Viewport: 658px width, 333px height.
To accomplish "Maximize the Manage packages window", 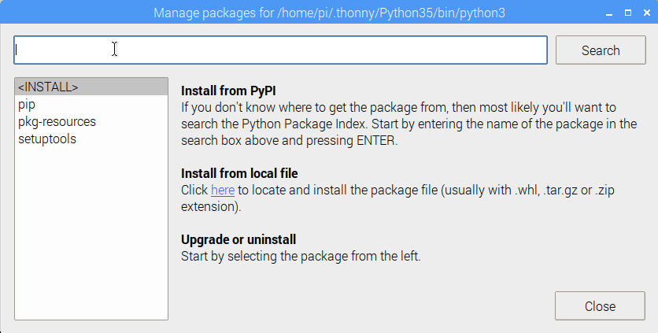I will tap(628, 13).
